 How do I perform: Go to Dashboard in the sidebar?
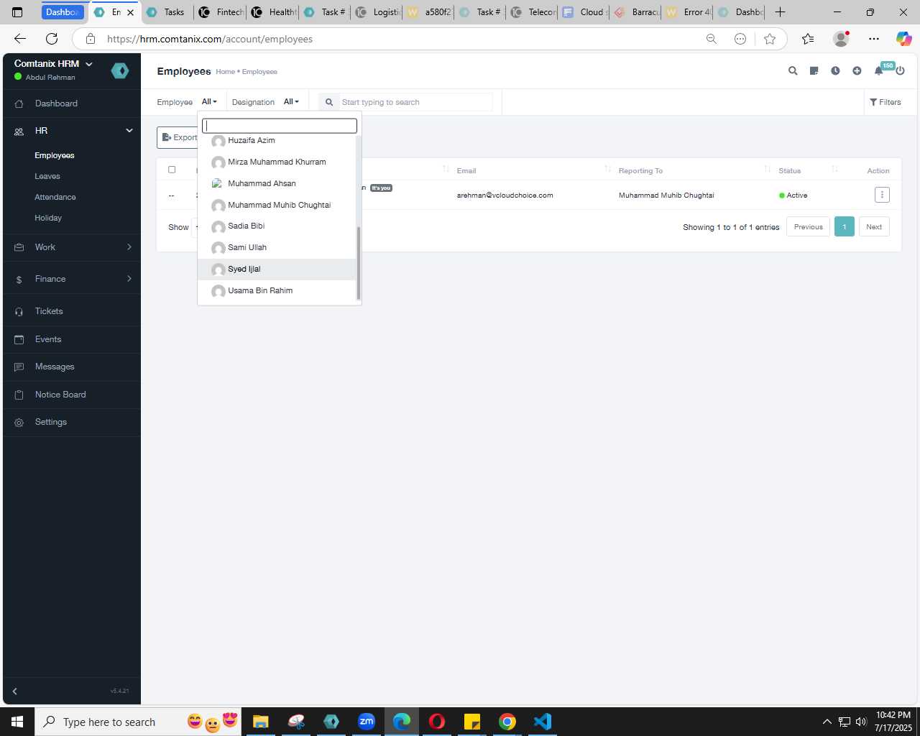pos(56,103)
